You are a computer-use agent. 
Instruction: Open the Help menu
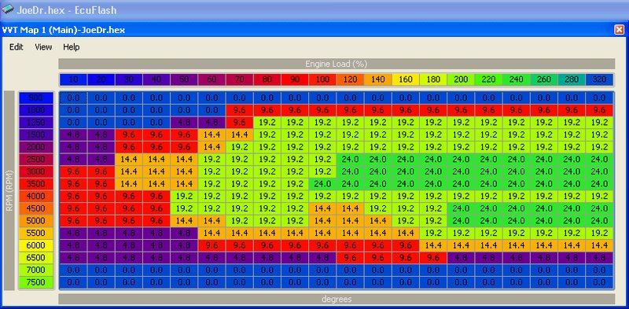point(72,47)
